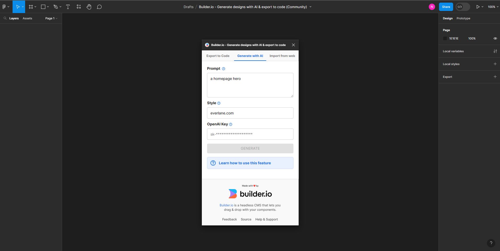Open Learn how to use this feature
The image size is (500, 251).
(x=250, y=163)
